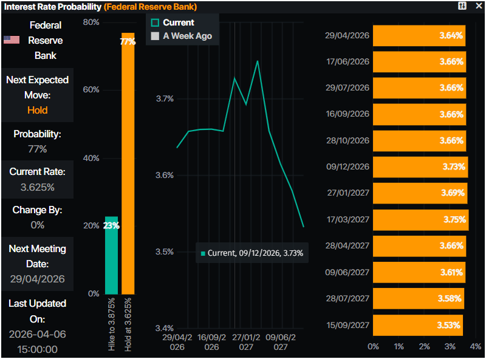The image size is (486, 359).
Task: Click the United States flag icon
Action: pyautogui.click(x=11, y=40)
